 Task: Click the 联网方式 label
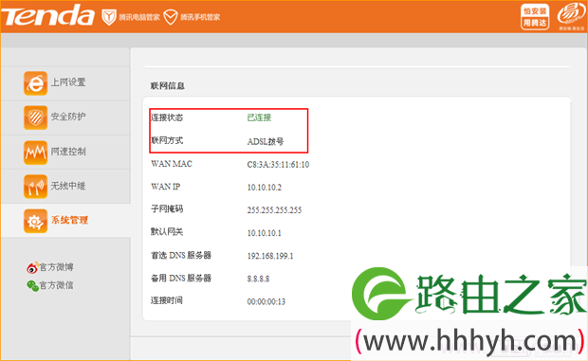[167, 140]
